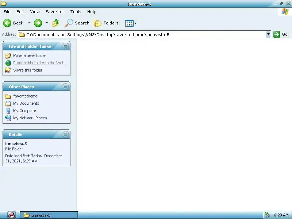The width and height of the screenshot is (292, 219).
Task: Click the system tray network icon
Action: click(x=268, y=215)
